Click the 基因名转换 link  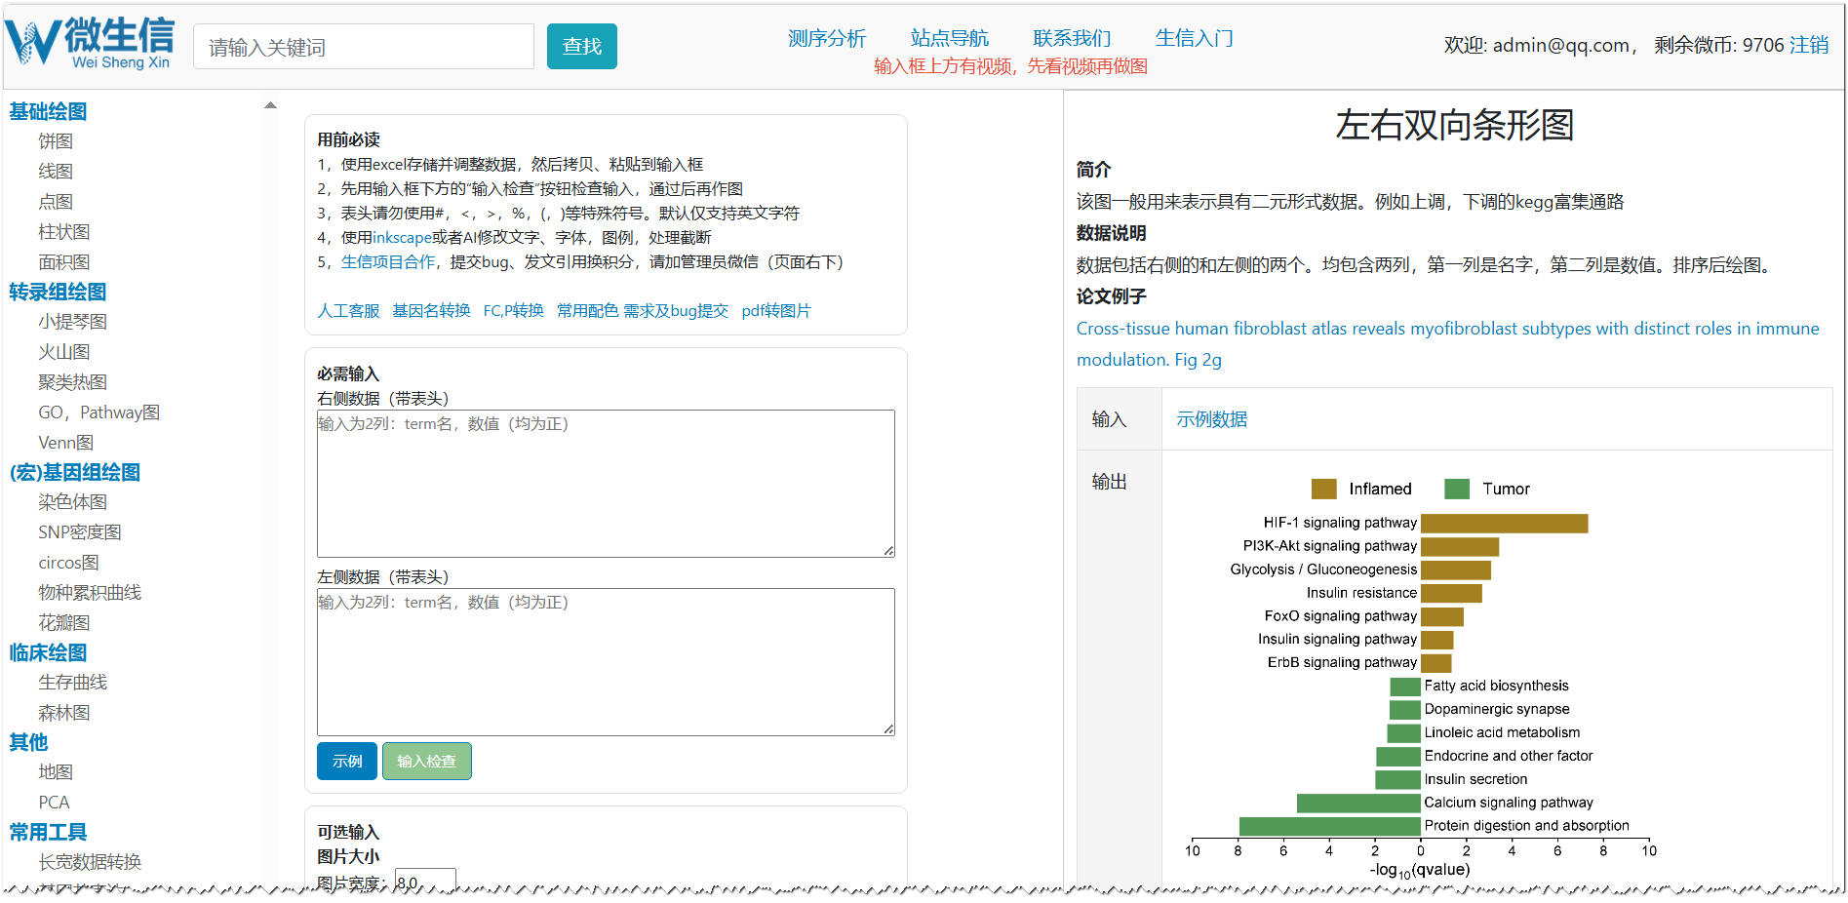pos(431,311)
